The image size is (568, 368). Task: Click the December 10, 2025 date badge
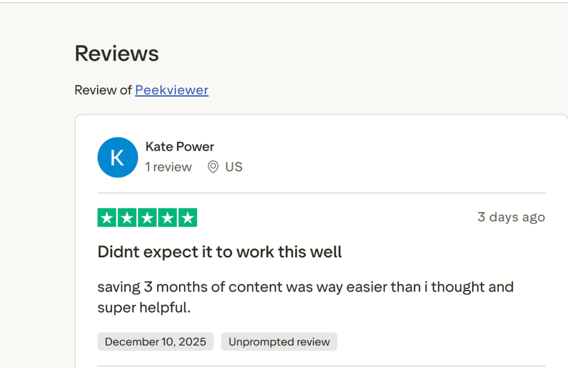[x=155, y=342]
